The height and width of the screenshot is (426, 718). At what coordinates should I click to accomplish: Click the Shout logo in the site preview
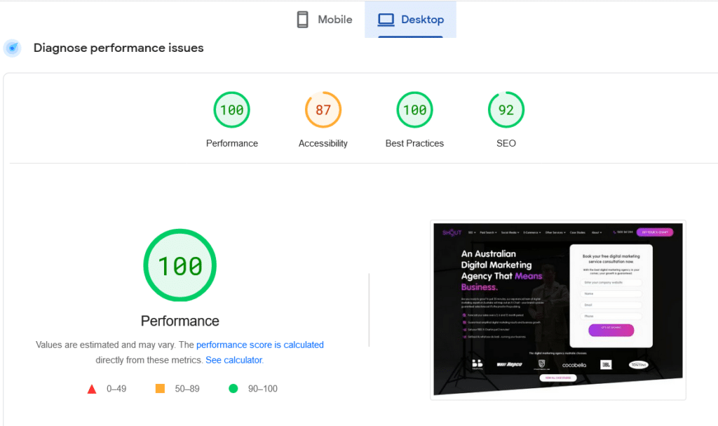[x=452, y=232]
